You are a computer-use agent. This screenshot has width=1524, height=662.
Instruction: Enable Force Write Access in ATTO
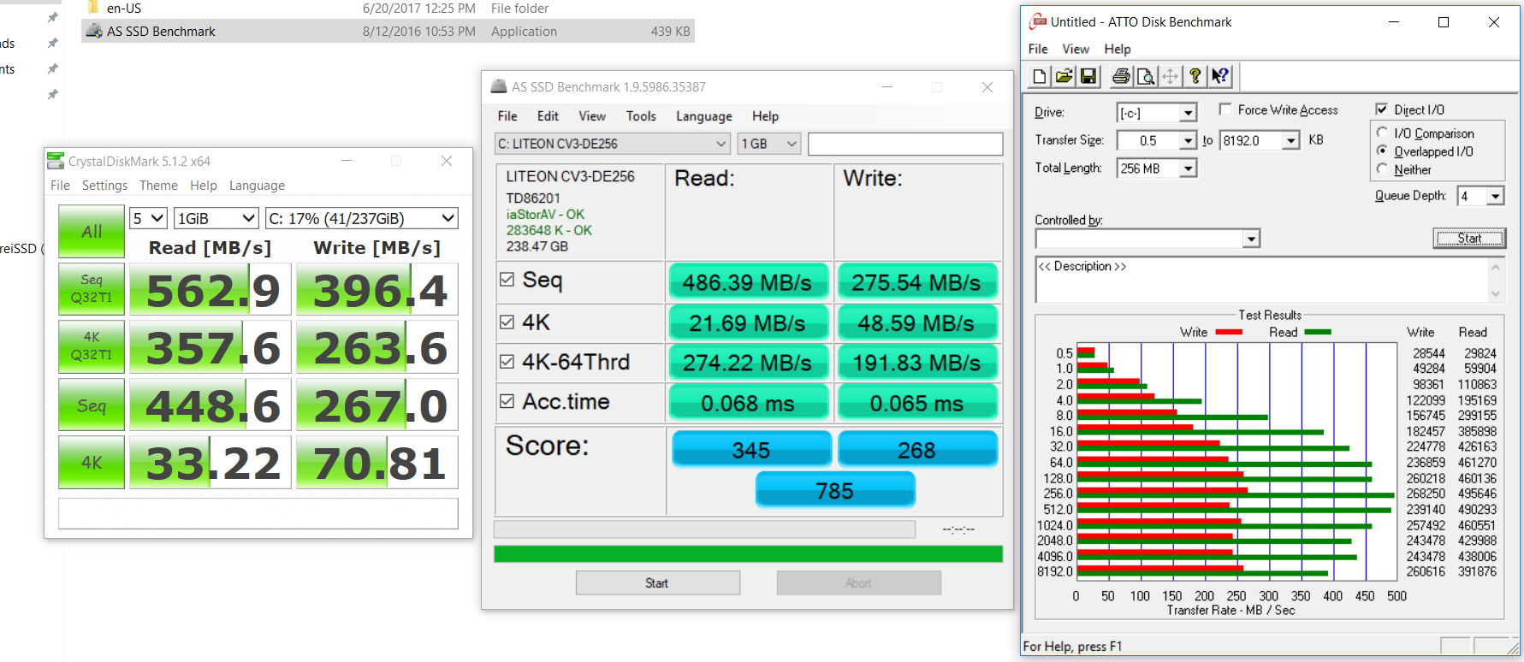point(1225,109)
